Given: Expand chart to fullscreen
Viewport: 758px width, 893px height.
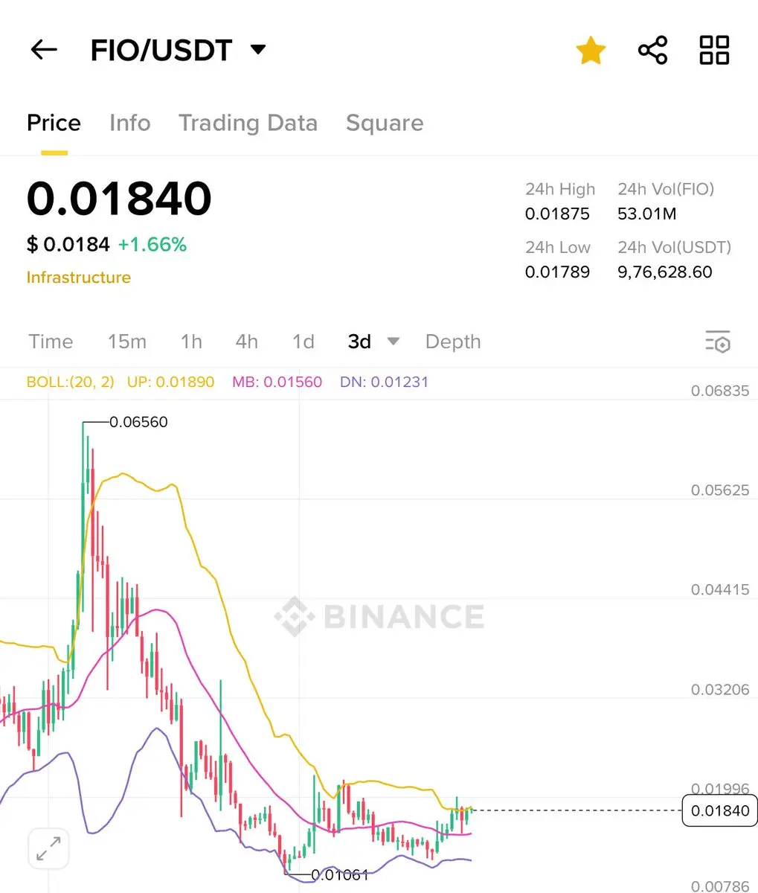Looking at the screenshot, I should point(48,848).
